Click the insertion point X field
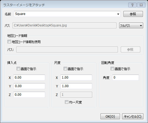 coord(29,78)
